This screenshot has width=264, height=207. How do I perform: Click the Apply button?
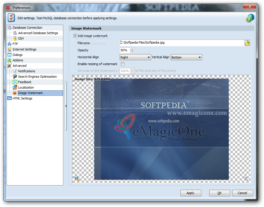(191, 193)
